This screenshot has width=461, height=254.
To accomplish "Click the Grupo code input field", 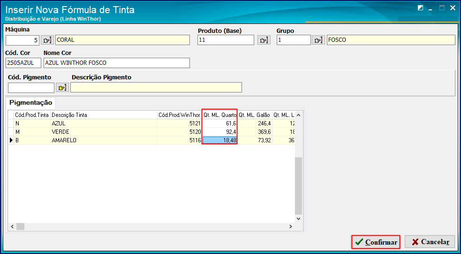I will [294, 40].
